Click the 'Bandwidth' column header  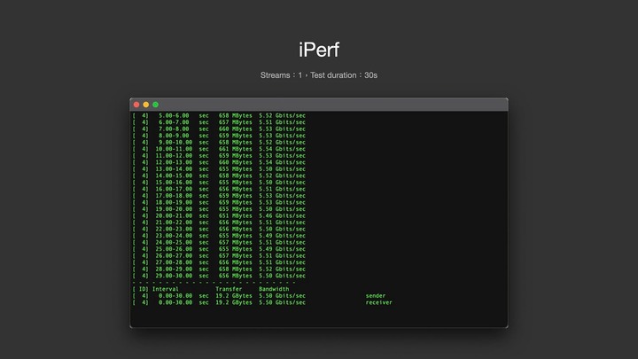[274, 289]
